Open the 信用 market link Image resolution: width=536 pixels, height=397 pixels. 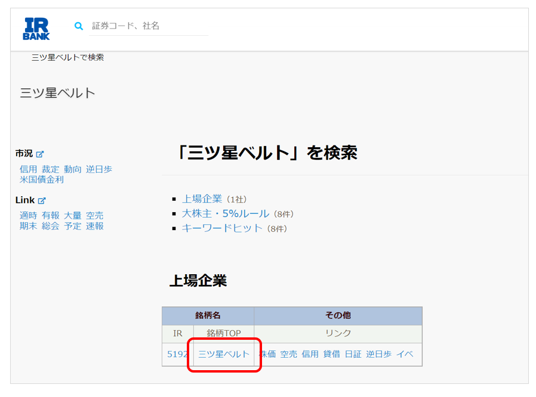tap(28, 169)
